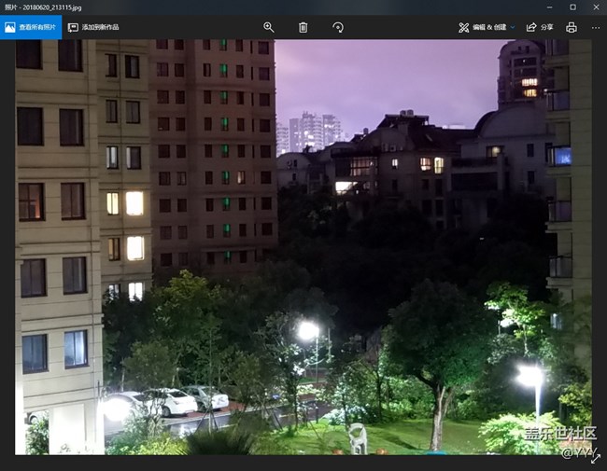Maximize the Photos window
Screen dimensions: 607x471
[x=572, y=7]
